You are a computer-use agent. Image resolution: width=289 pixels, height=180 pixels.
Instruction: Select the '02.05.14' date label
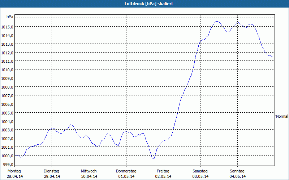[x=163, y=176]
